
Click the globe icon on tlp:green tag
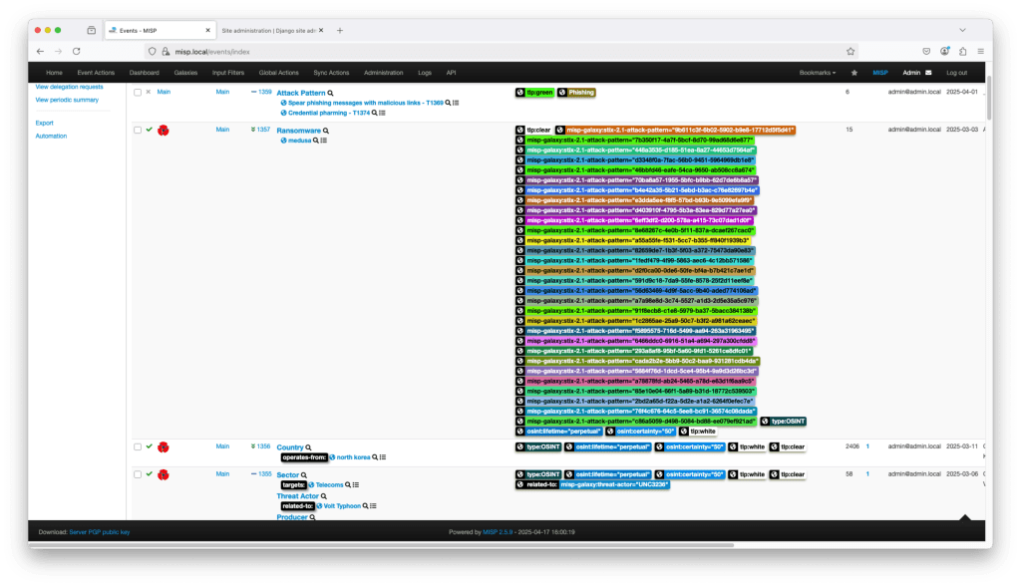(x=520, y=93)
